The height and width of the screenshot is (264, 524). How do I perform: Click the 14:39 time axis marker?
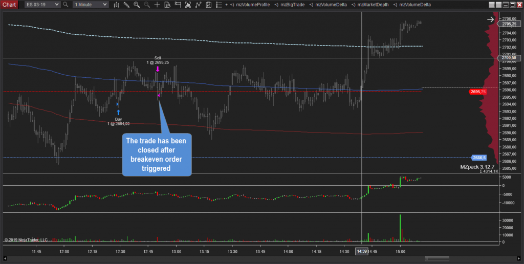coord(362,251)
